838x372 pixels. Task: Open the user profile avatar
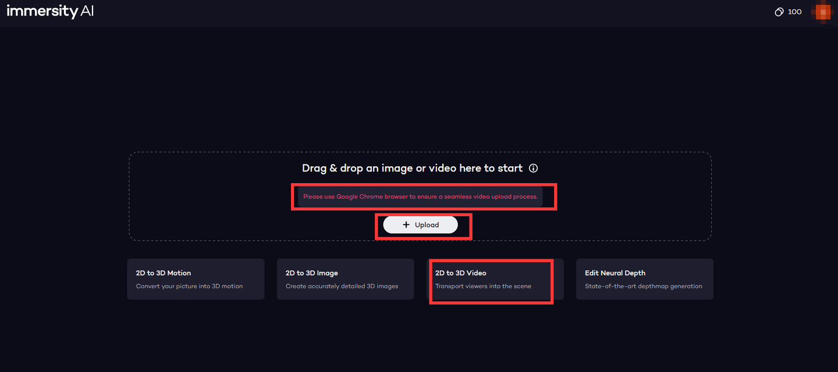click(823, 12)
